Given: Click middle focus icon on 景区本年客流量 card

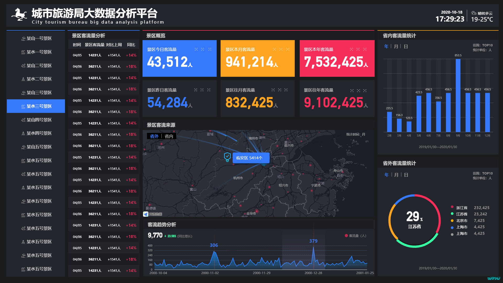Looking at the screenshot, I should (358, 49).
